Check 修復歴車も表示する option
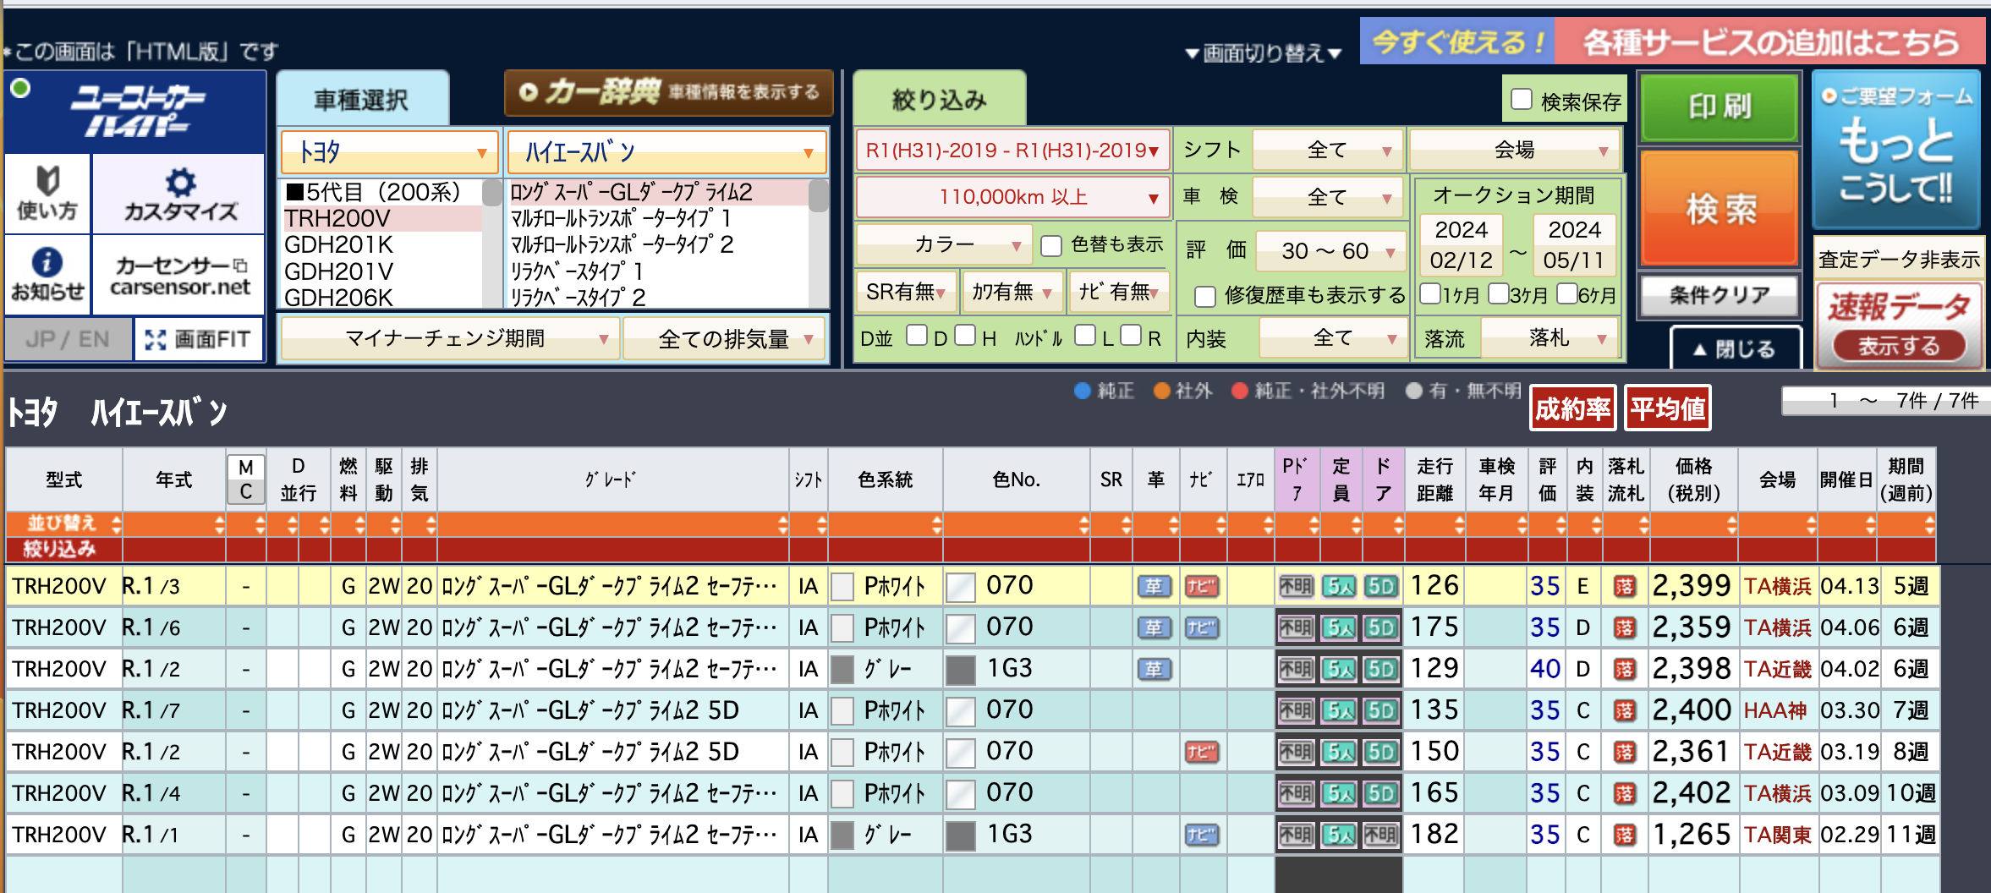This screenshot has height=893, width=1991. pos(1205,296)
